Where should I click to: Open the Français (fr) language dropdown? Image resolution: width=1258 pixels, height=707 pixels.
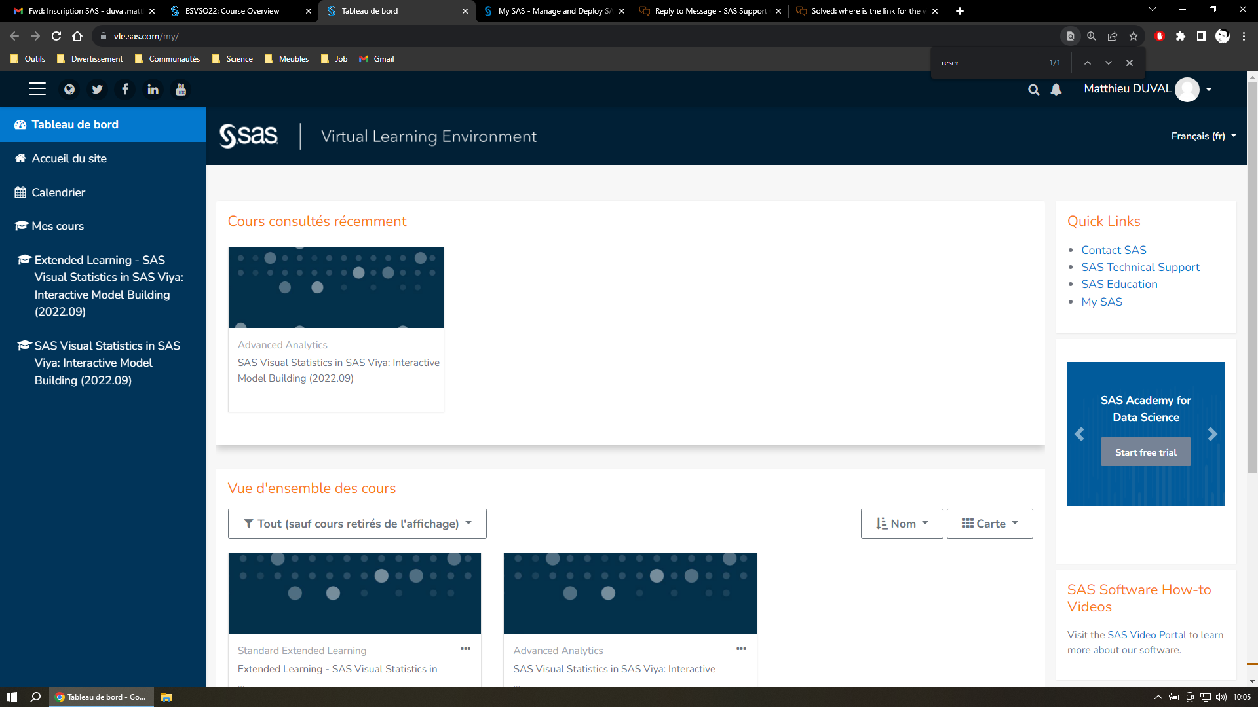pyautogui.click(x=1204, y=136)
